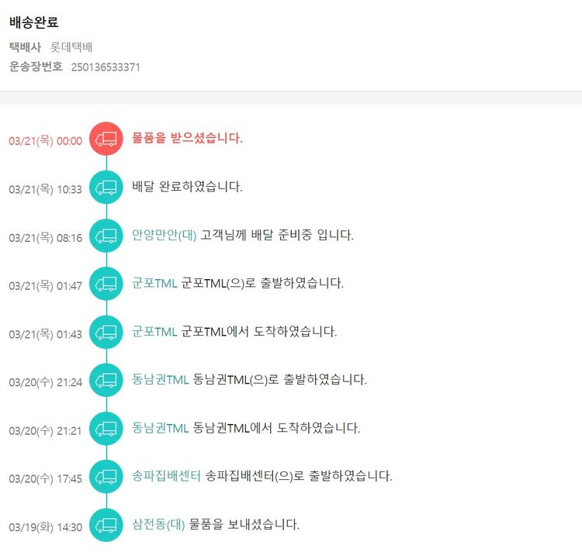Click the red truck icon for received item
Screen dimensions: 582x552
click(x=106, y=139)
